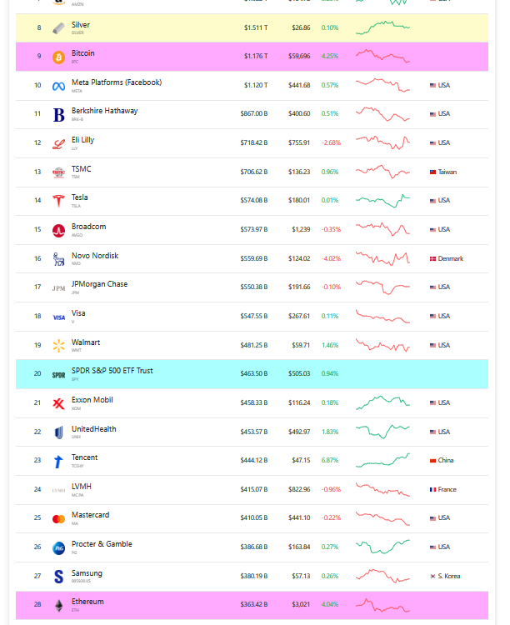510x625 pixels.
Task: Click the Silver bar icon
Action: tap(58, 28)
